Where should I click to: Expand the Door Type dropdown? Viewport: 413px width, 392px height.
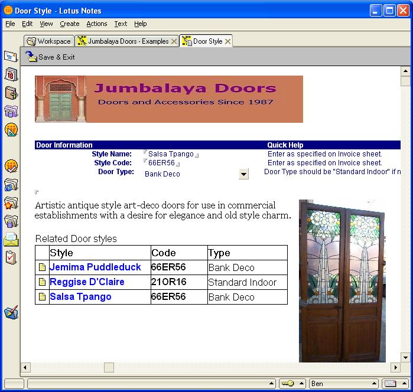(x=243, y=174)
